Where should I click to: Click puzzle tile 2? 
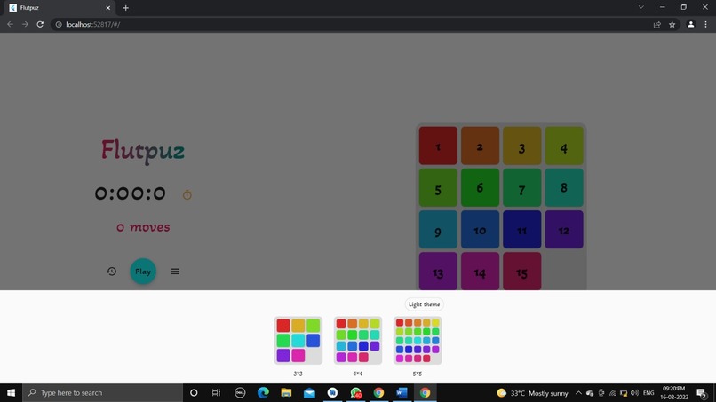(480, 146)
